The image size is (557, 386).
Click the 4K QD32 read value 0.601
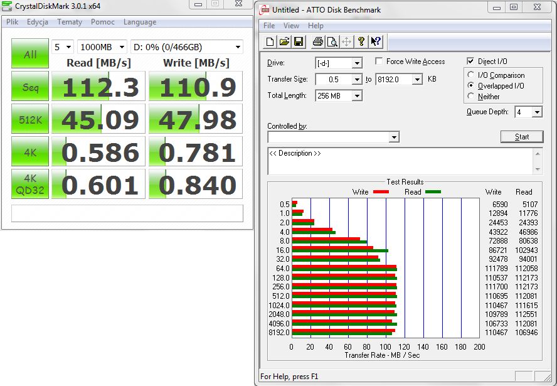pyautogui.click(x=98, y=184)
